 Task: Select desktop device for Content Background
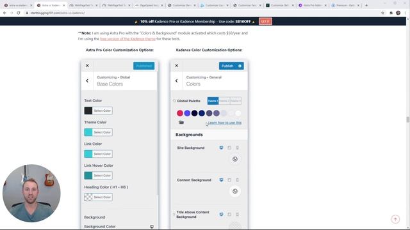coord(221,180)
